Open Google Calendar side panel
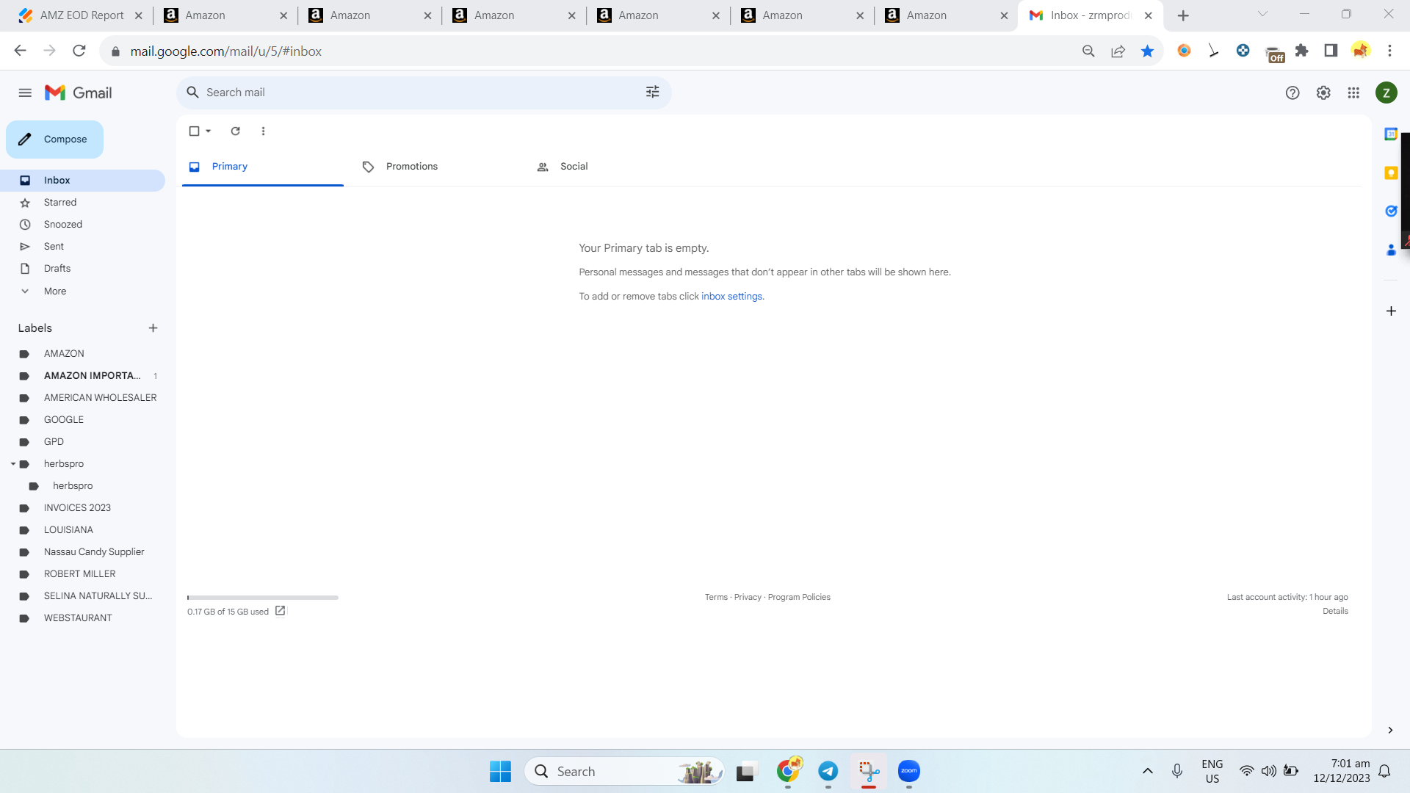 pyautogui.click(x=1391, y=134)
